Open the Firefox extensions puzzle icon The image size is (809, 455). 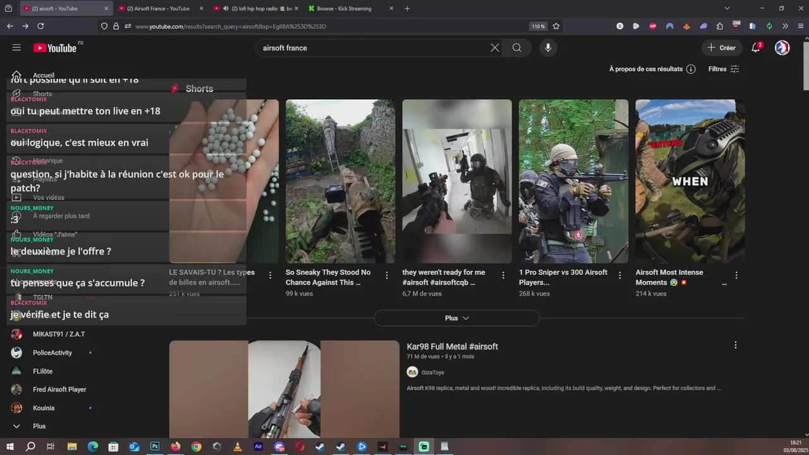click(x=719, y=26)
